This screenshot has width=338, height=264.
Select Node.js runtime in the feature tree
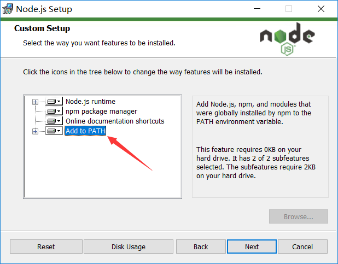pyautogui.click(x=90, y=101)
